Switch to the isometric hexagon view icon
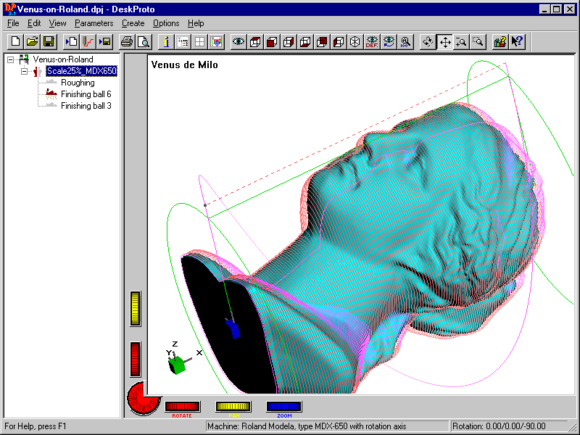This screenshot has width=580, height=435. click(355, 41)
